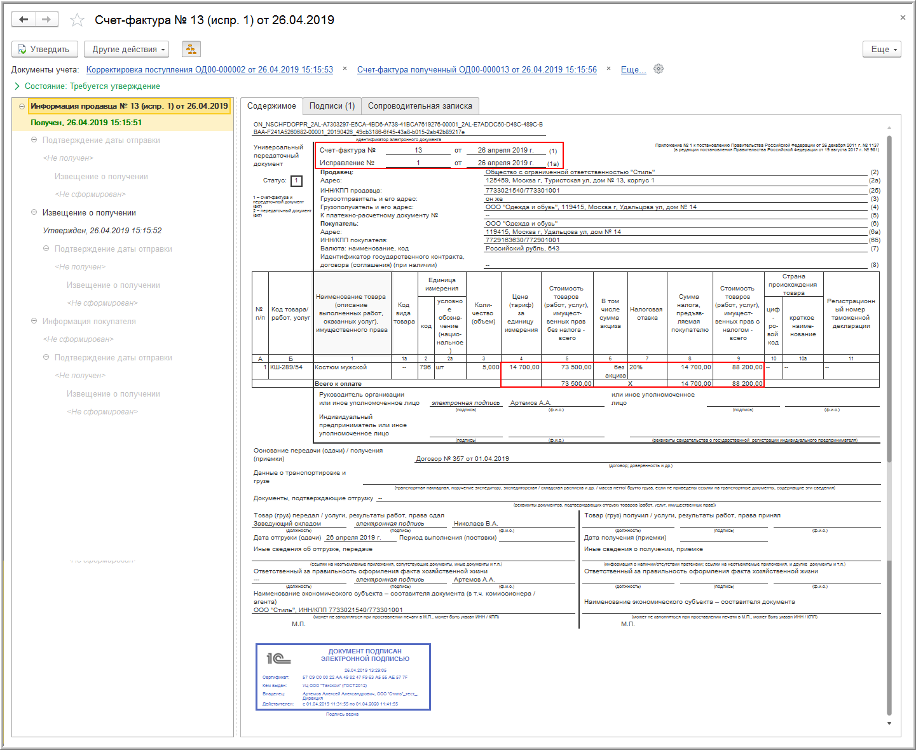The height and width of the screenshot is (750, 916).
Task: Open the document structure hierarchy icon
Action: click(x=191, y=49)
